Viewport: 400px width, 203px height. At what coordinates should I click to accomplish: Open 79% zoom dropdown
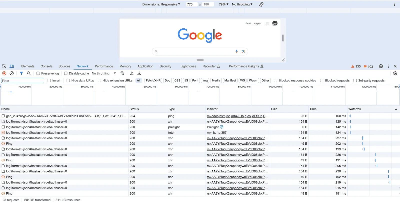tap(224, 4)
